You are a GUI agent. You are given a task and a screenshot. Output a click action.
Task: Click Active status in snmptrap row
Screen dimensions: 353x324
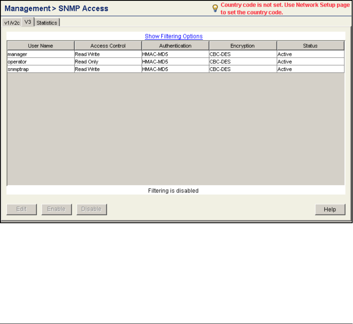coord(311,69)
